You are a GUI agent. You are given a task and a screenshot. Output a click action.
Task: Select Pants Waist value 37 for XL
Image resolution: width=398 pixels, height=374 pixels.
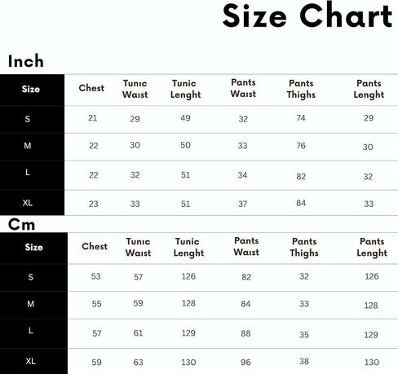243,204
